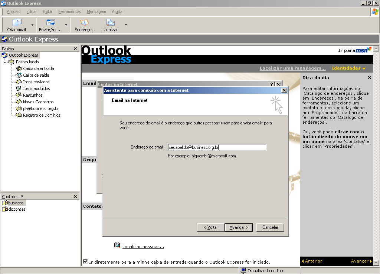Click the Enviar/receber toolbar icon

(x=50, y=23)
